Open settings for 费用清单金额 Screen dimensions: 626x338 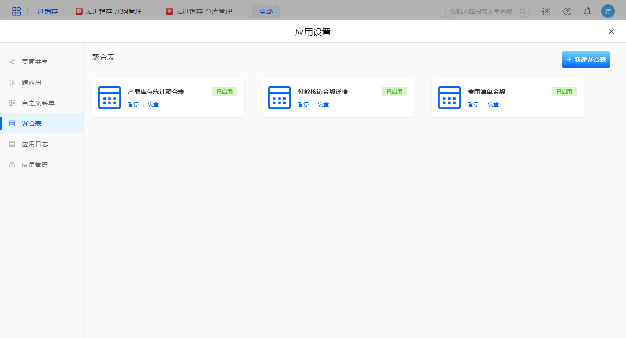[493, 104]
